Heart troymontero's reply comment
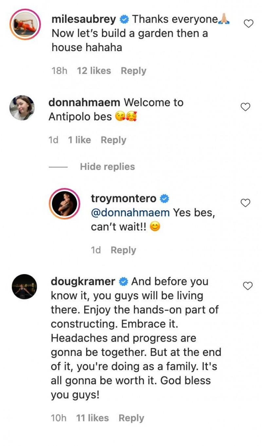Image resolution: width=262 pixels, height=446 pixels. [245, 203]
